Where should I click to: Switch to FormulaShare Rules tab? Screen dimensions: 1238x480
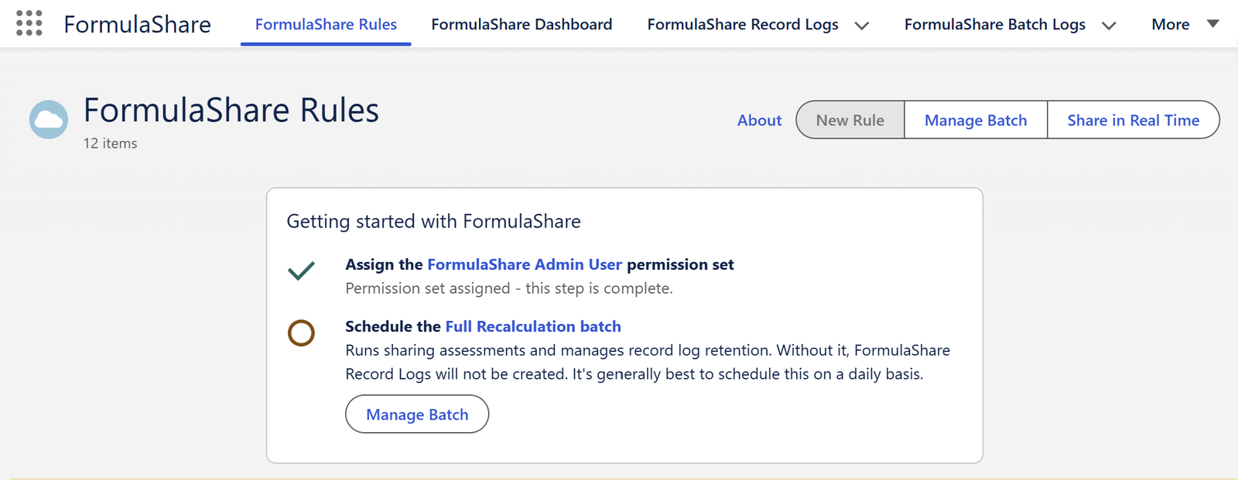326,24
